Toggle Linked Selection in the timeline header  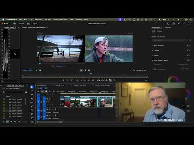coord(46,91)
